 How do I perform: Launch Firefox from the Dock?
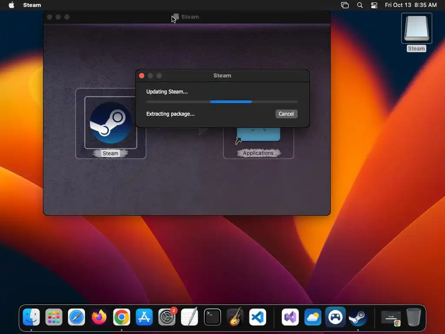(x=99, y=317)
